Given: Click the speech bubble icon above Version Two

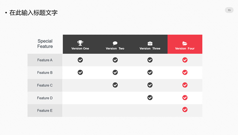Looking at the screenshot, I should coord(115,43).
